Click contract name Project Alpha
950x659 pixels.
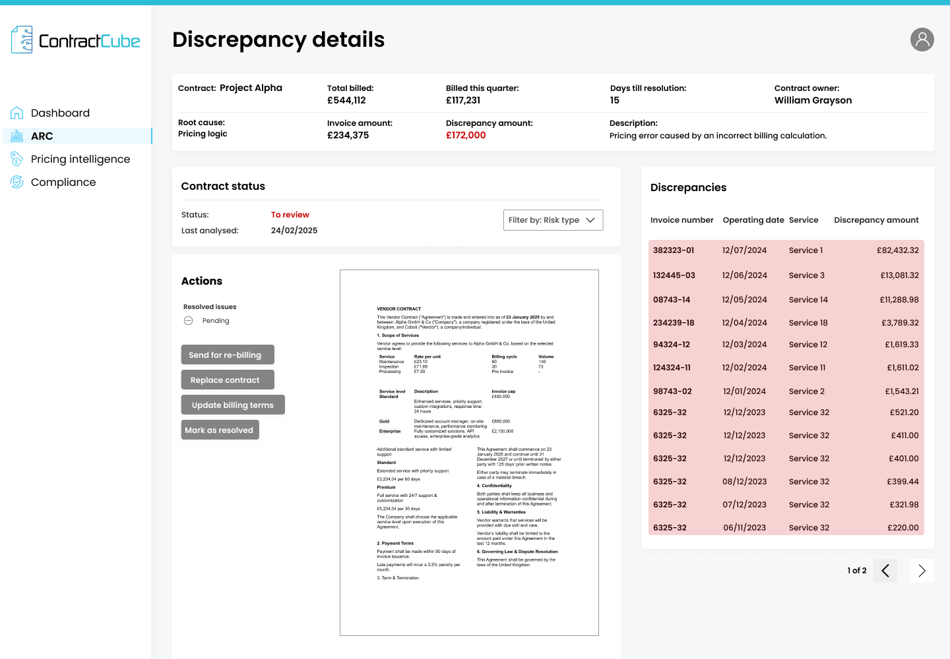coord(251,88)
